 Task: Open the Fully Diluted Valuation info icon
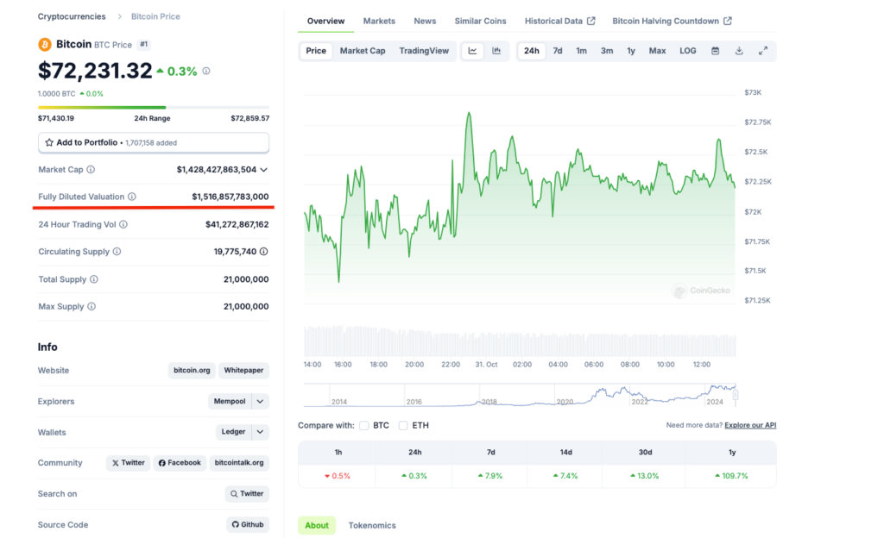pyautogui.click(x=132, y=197)
